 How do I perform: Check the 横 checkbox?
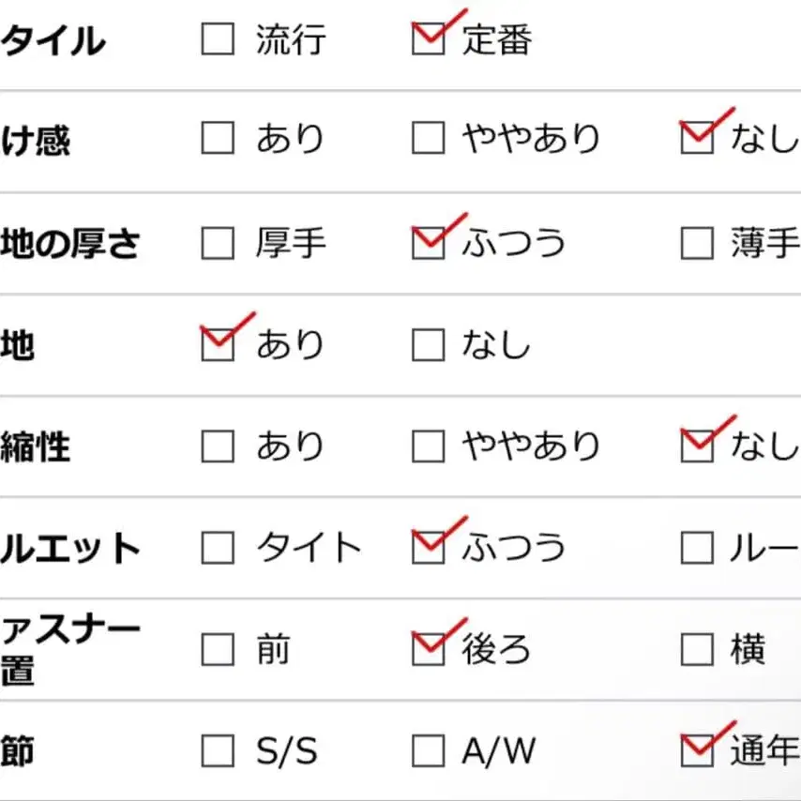click(x=696, y=649)
